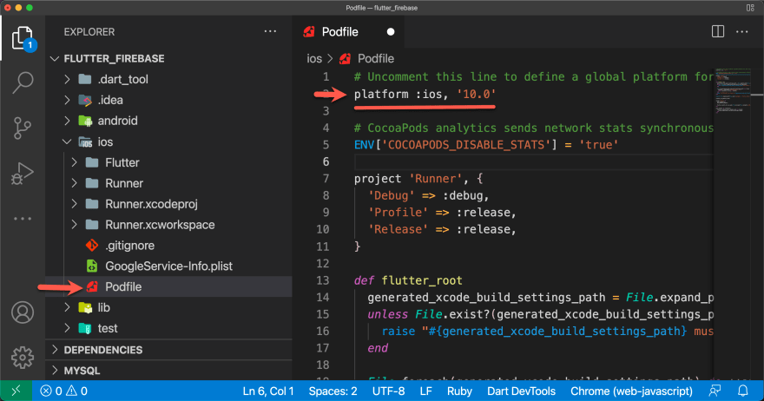Open GoogleService-Info.plist file

click(168, 266)
